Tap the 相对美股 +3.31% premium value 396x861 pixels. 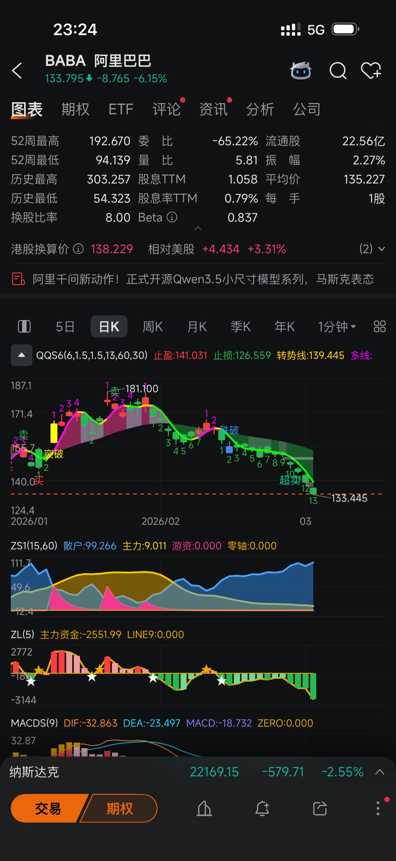(x=266, y=249)
